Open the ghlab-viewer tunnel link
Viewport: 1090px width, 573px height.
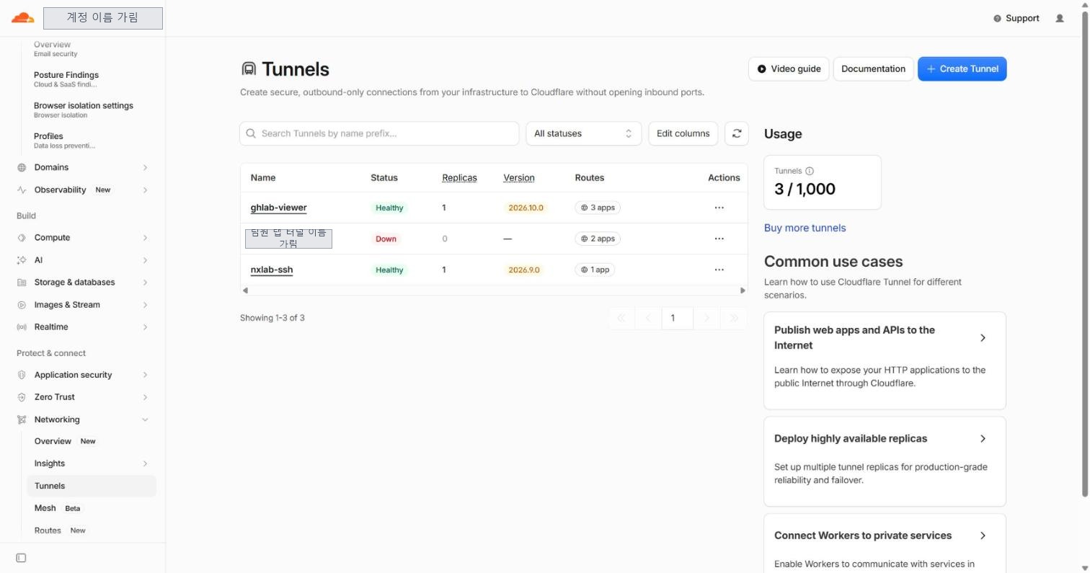[x=278, y=208]
